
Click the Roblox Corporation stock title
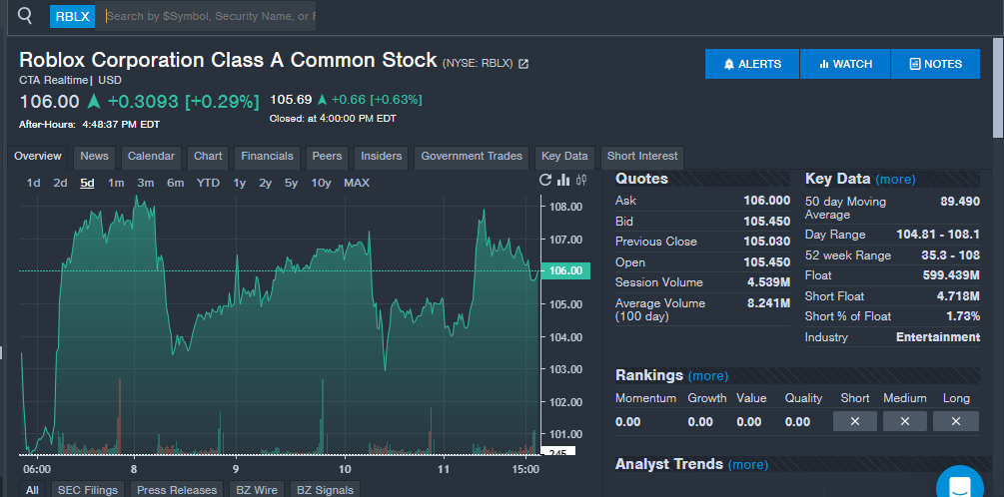[229, 60]
